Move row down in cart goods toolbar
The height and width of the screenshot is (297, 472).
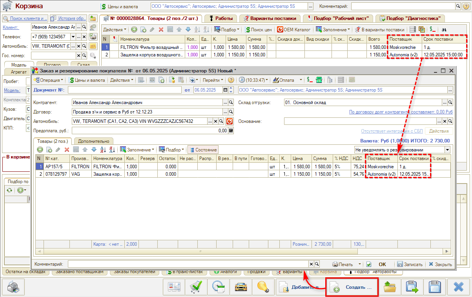pyautogui.click(x=188, y=29)
